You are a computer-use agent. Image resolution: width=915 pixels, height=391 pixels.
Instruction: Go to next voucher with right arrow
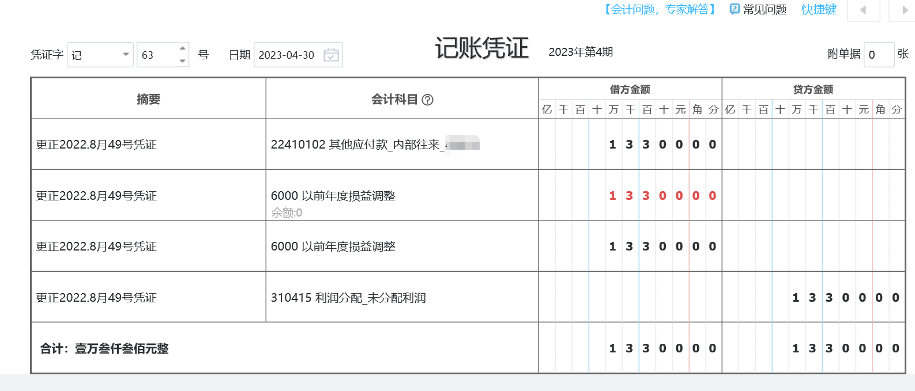pos(905,10)
